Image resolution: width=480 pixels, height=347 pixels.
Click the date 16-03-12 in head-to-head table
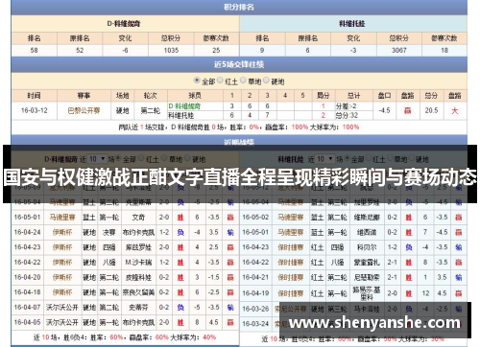34,110
